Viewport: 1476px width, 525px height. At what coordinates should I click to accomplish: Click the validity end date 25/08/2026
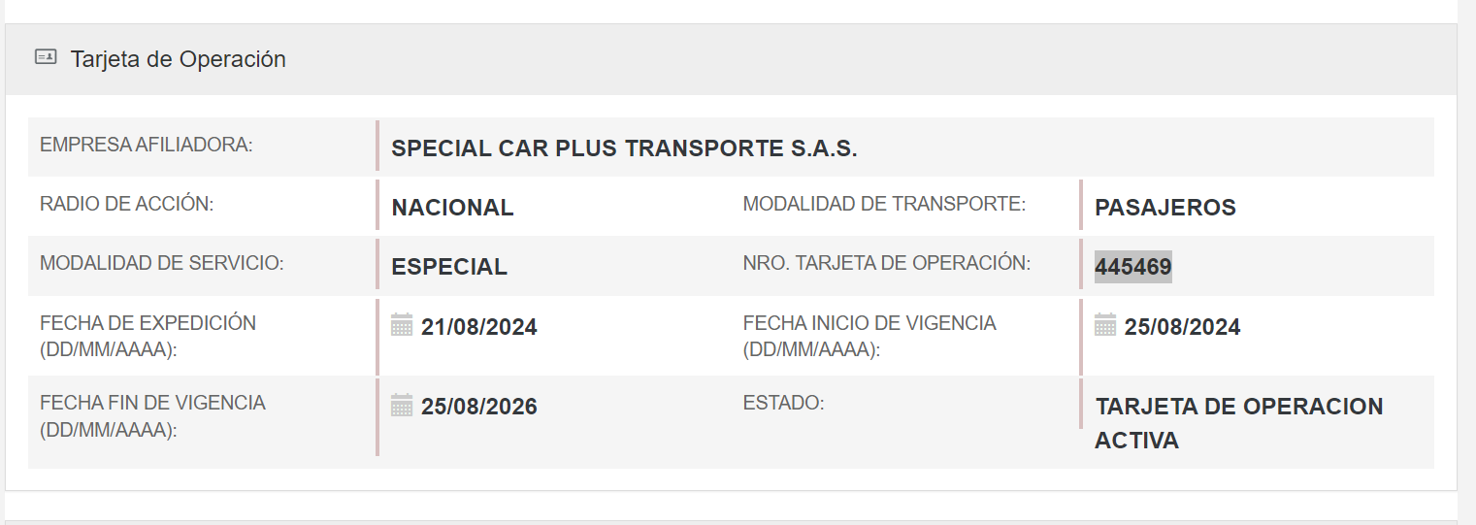coord(478,407)
